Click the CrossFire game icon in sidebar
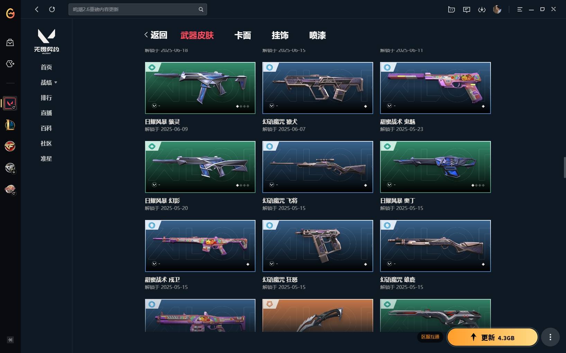The height and width of the screenshot is (353, 566). pyautogui.click(x=10, y=146)
